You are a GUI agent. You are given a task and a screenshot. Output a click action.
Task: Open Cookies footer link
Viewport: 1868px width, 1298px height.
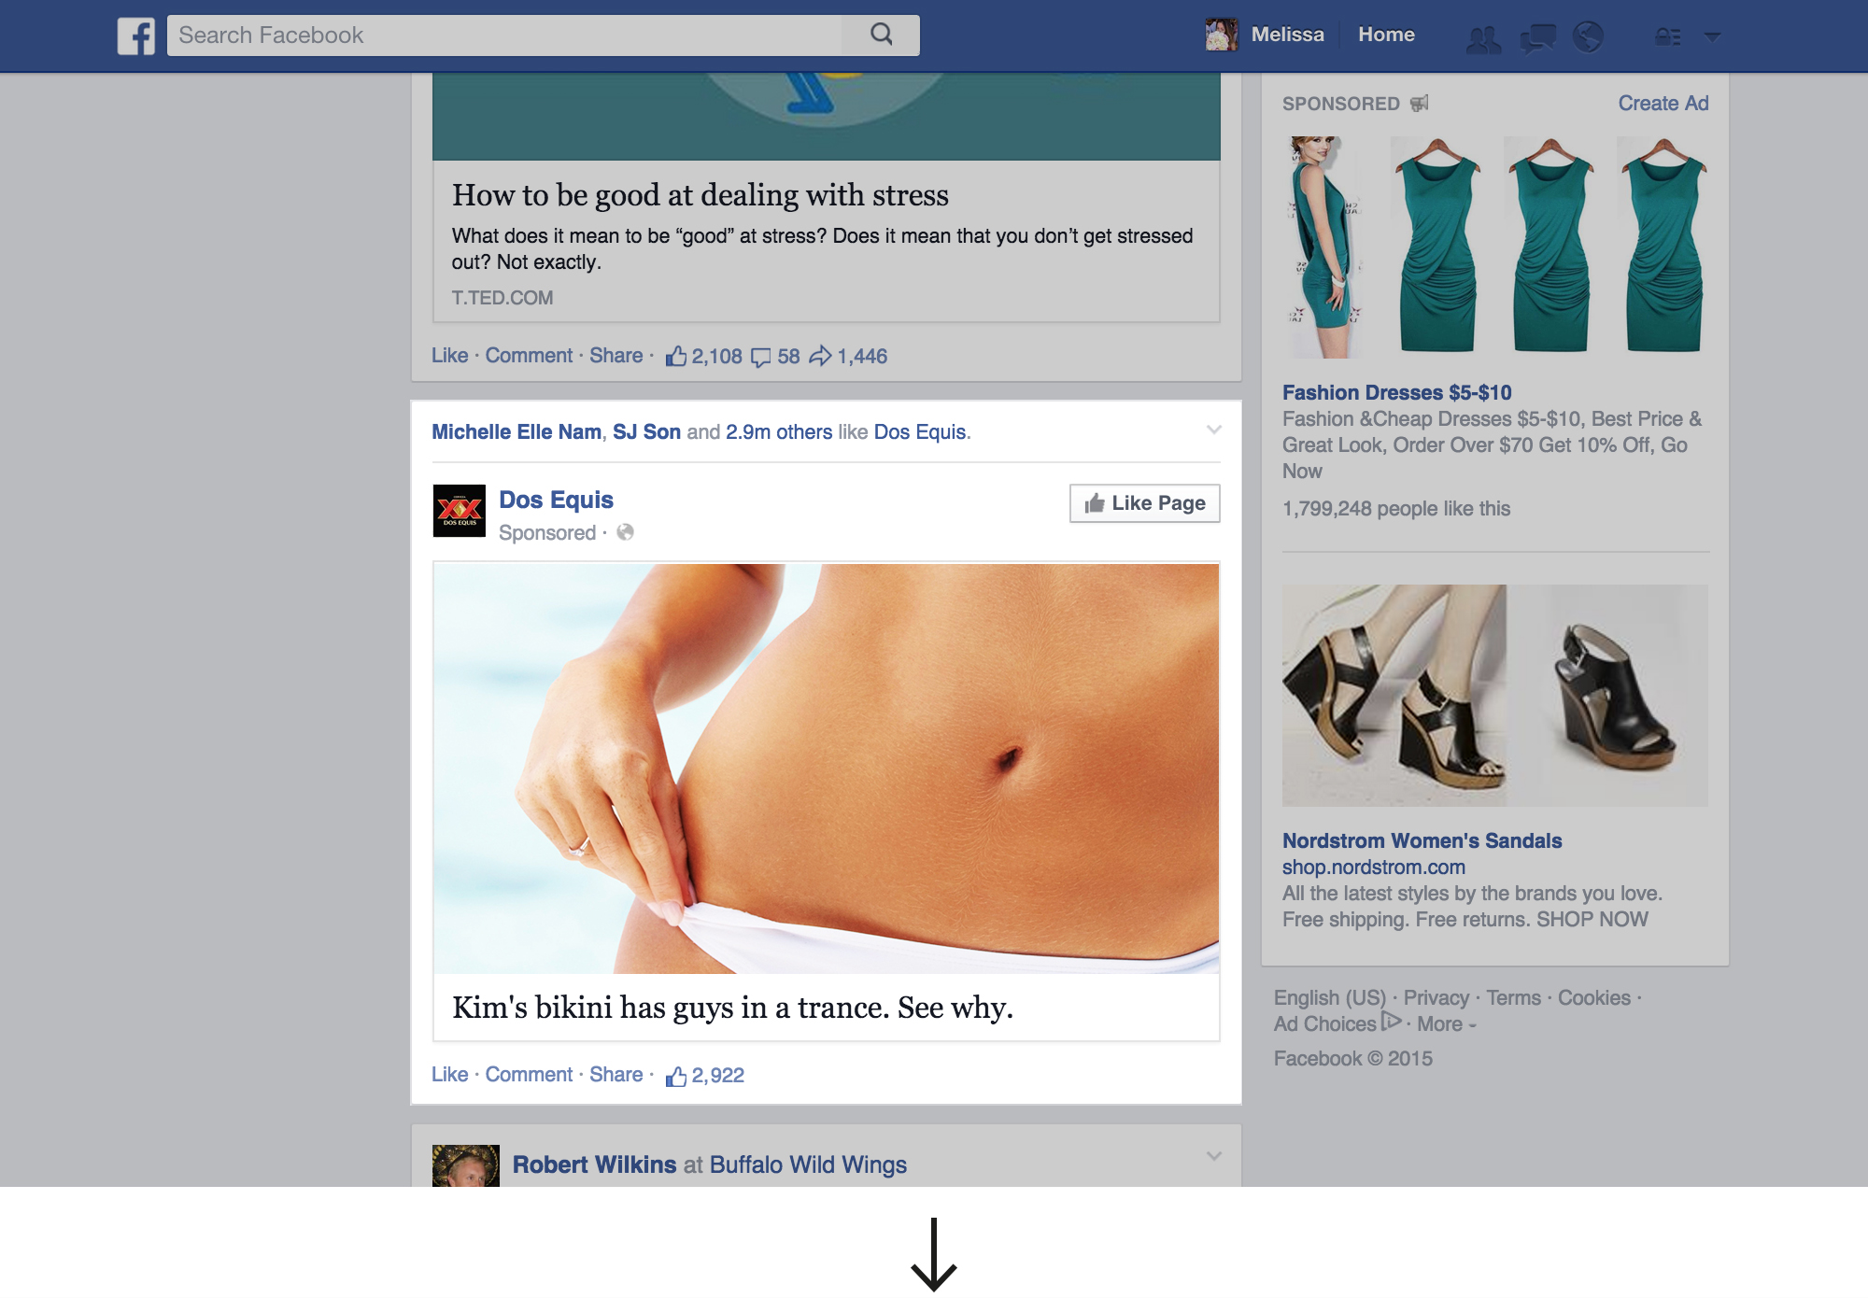(x=1593, y=998)
